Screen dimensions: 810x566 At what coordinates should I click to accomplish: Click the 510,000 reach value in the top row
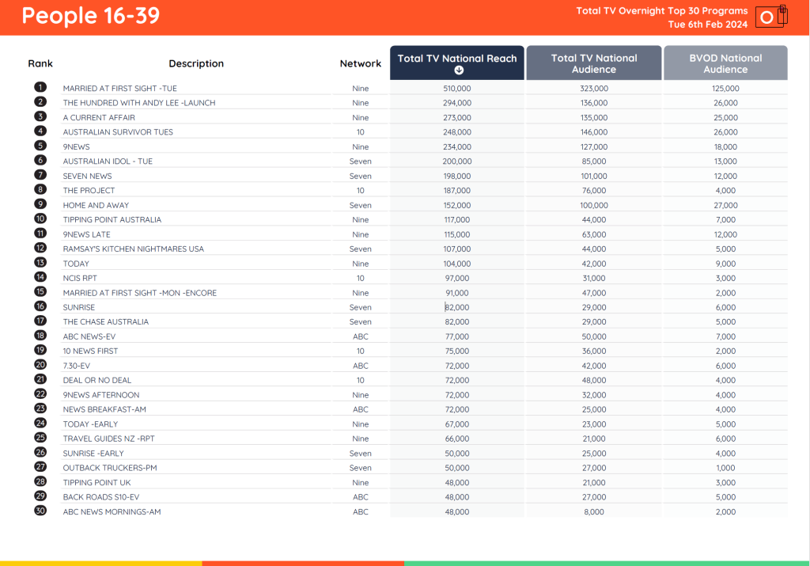coord(456,88)
